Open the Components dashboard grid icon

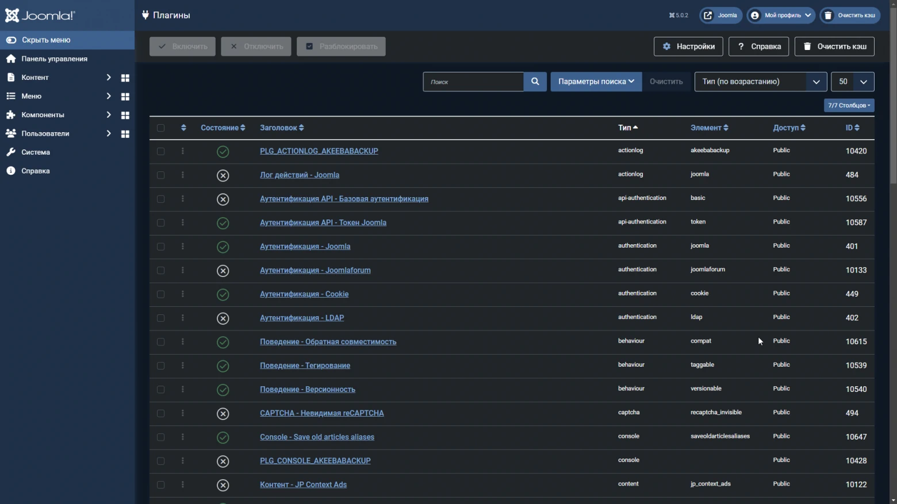pos(125,115)
